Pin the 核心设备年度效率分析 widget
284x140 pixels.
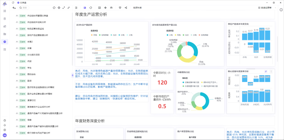point(266,71)
